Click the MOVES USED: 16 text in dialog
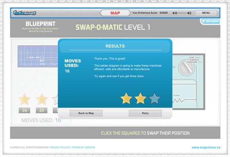 [73, 66]
